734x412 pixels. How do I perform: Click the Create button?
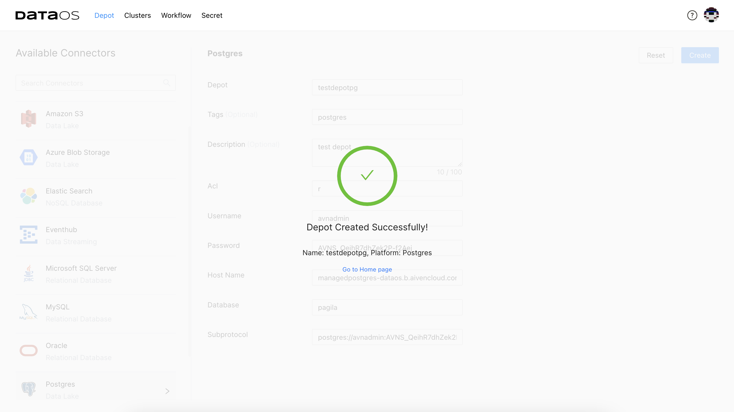(x=700, y=55)
